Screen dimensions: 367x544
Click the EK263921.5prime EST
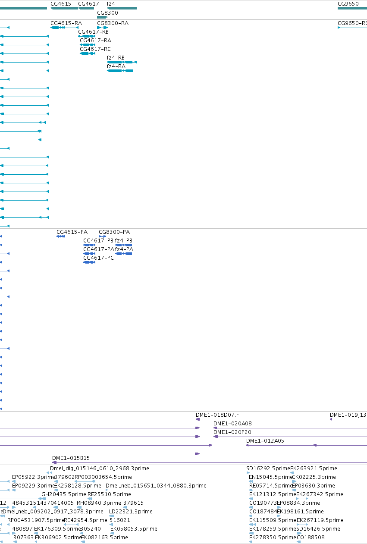coord(292,473)
